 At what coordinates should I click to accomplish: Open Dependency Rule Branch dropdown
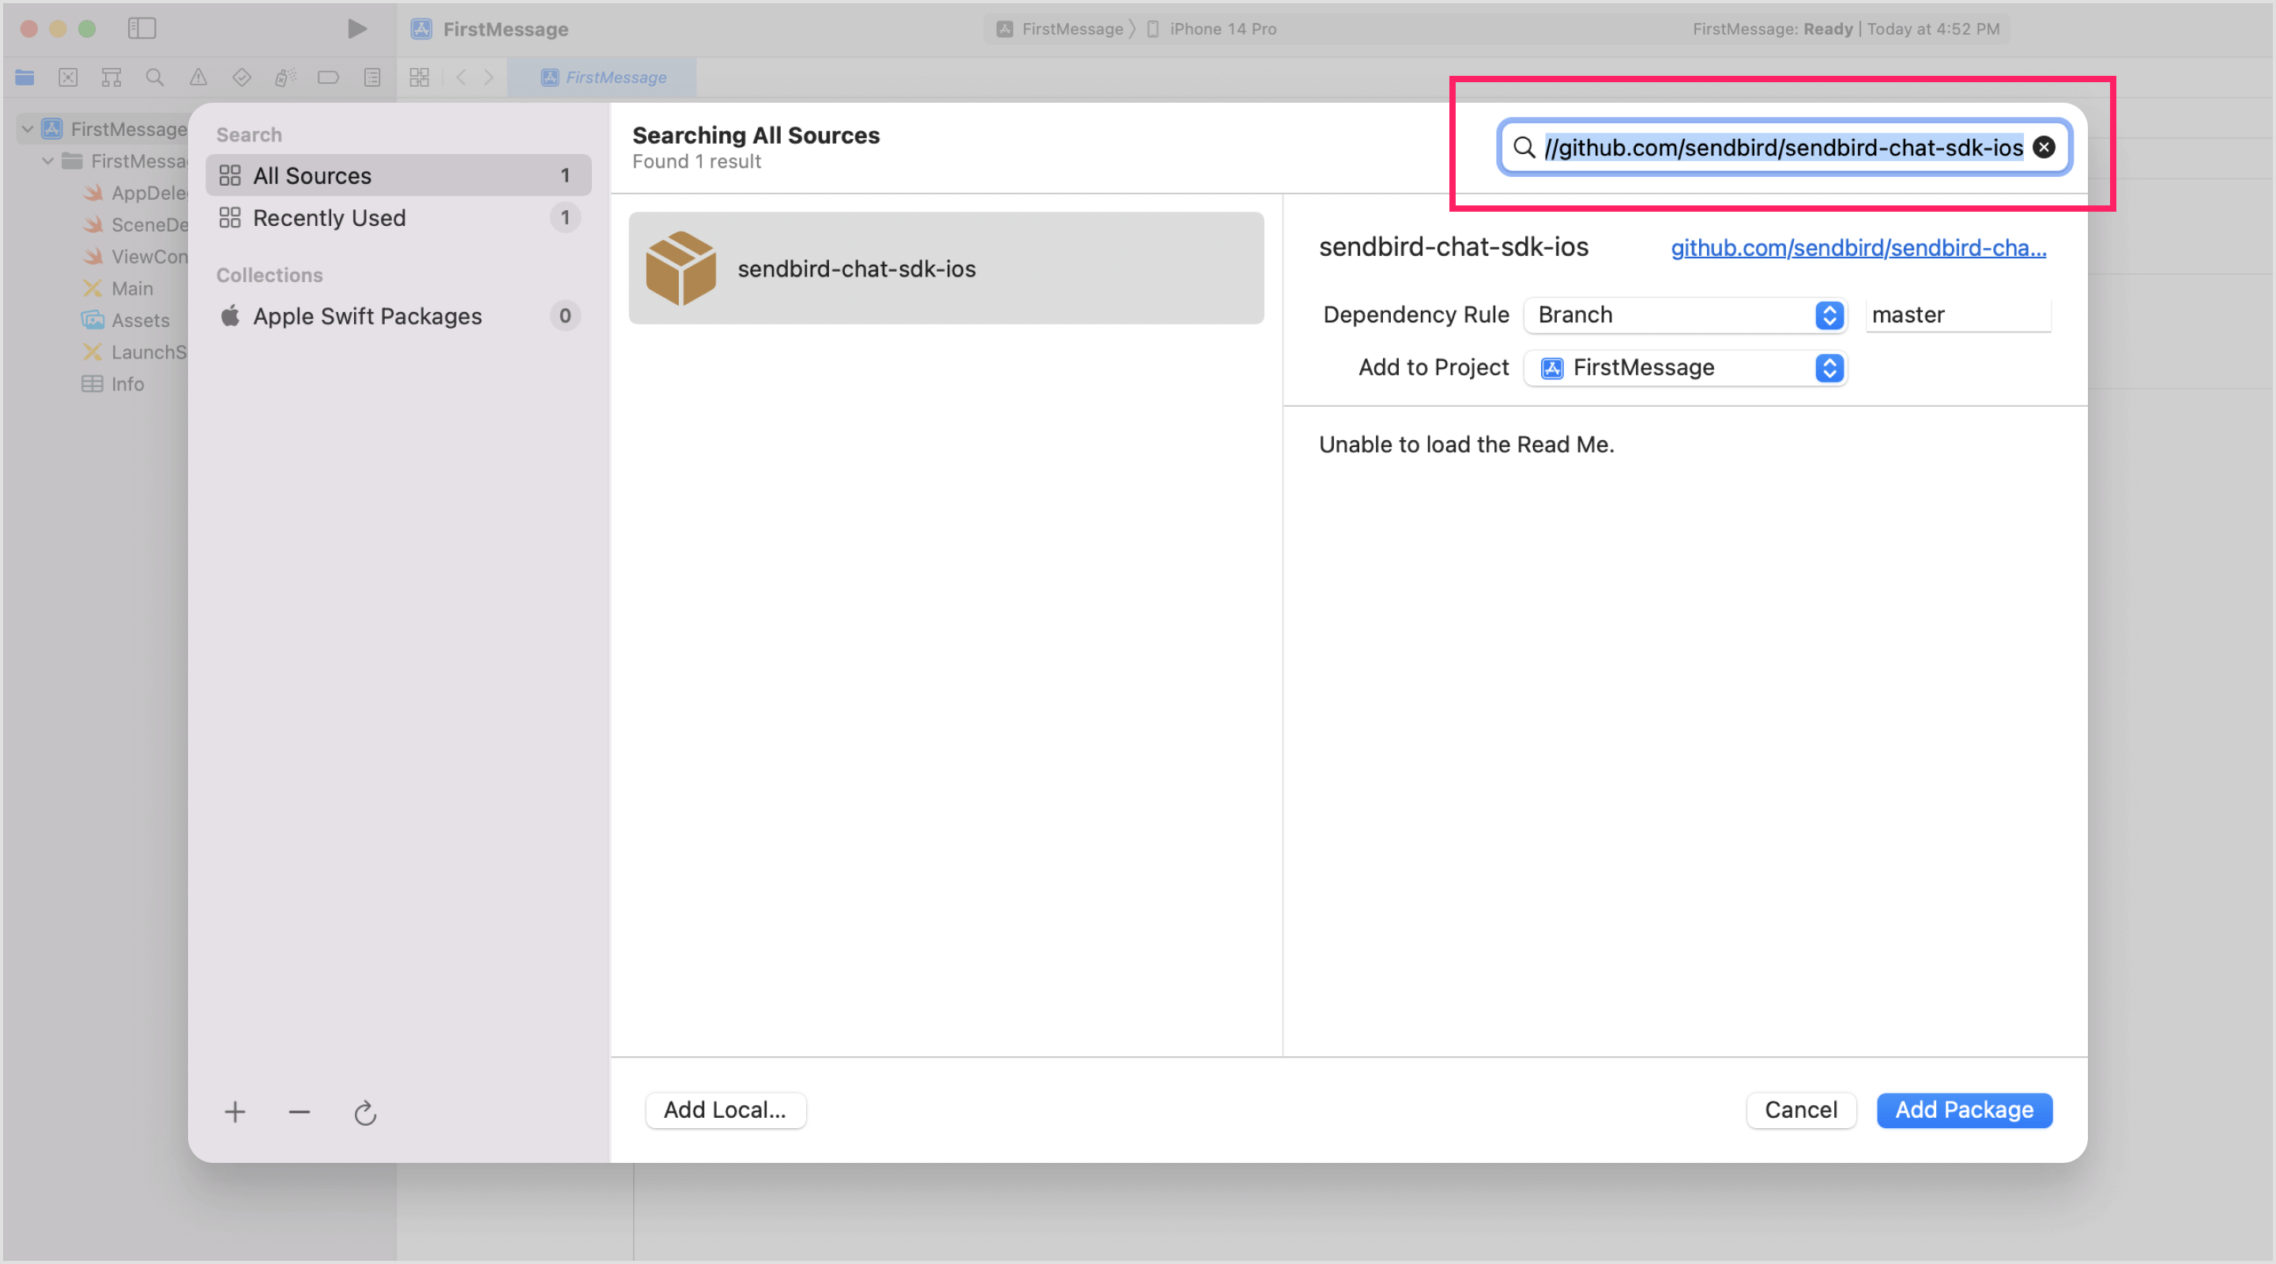[x=1684, y=315]
